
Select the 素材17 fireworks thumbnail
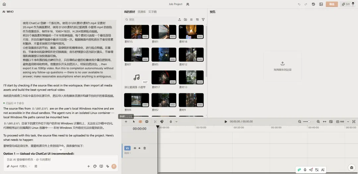tap(164, 77)
